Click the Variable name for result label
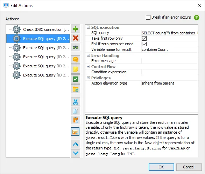205x174 pixels. (x=111, y=49)
